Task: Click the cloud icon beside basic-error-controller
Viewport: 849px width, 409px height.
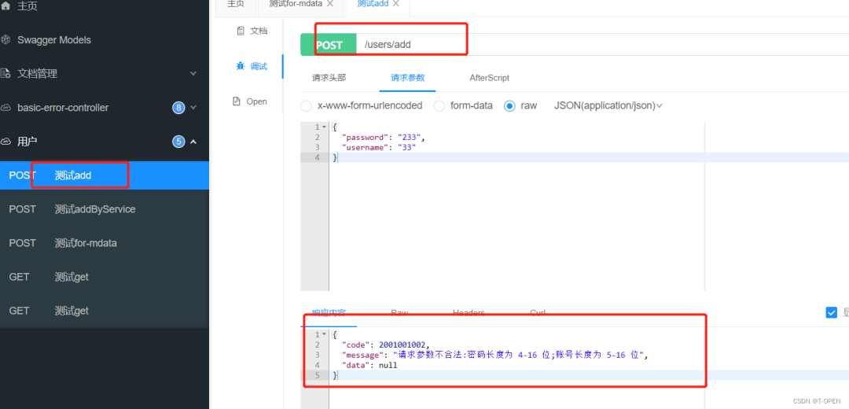Action: tap(6, 108)
